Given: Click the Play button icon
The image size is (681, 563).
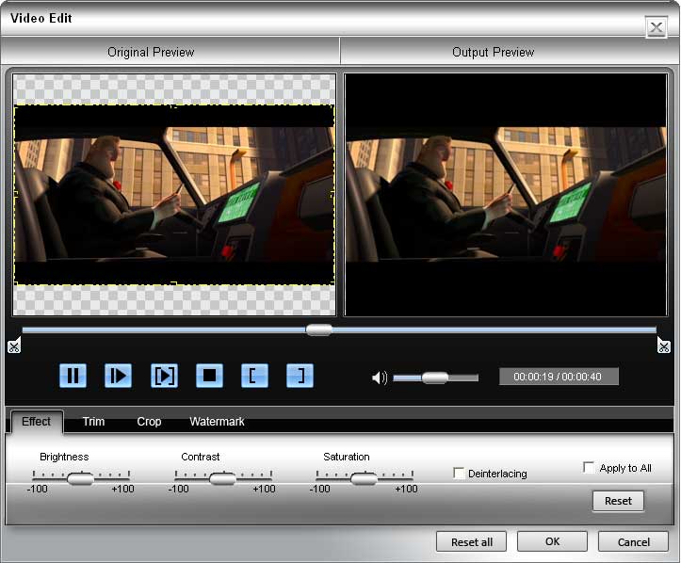Looking at the screenshot, I should click(x=118, y=376).
